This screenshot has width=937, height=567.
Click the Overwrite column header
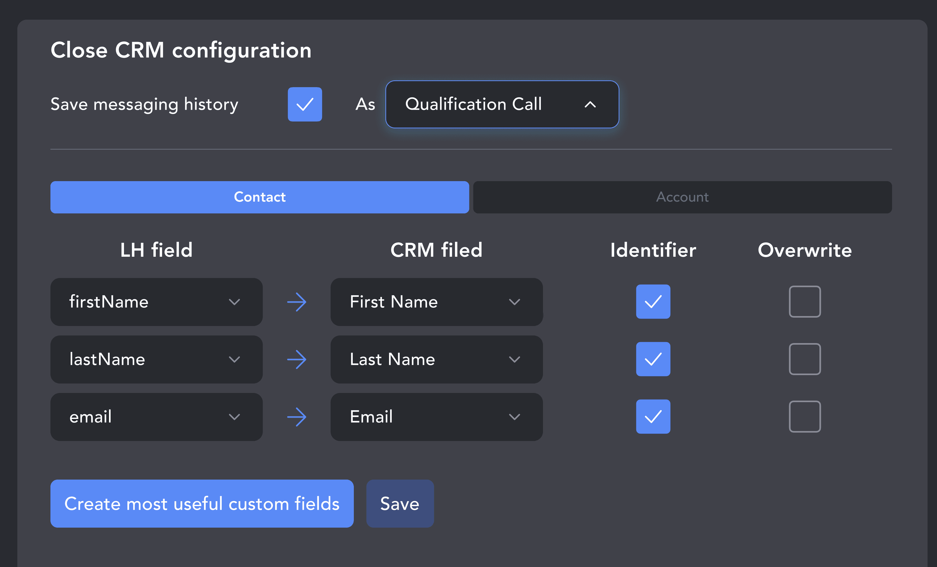point(805,250)
